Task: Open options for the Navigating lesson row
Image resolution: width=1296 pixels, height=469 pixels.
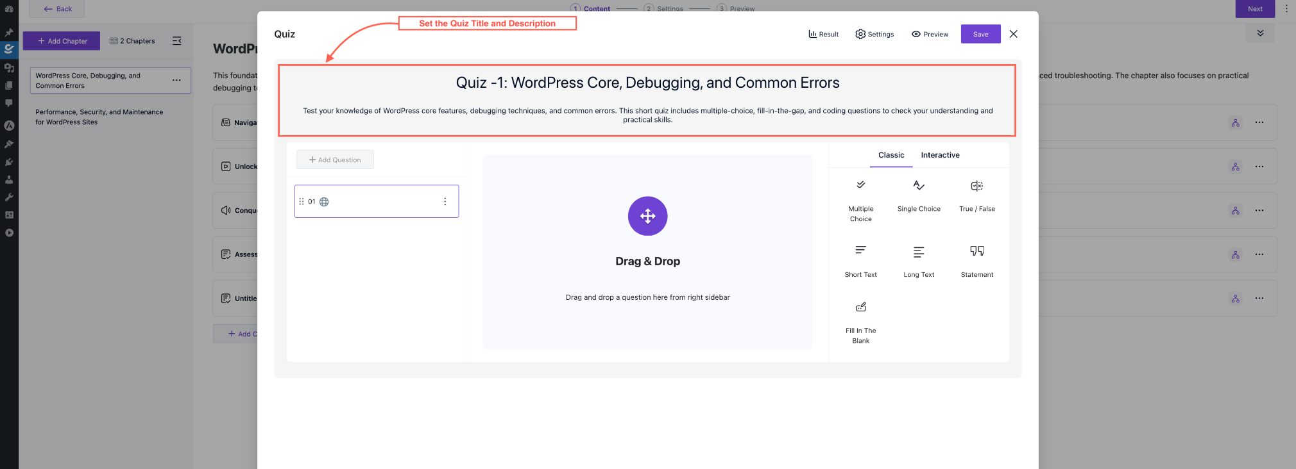Action: [1259, 122]
